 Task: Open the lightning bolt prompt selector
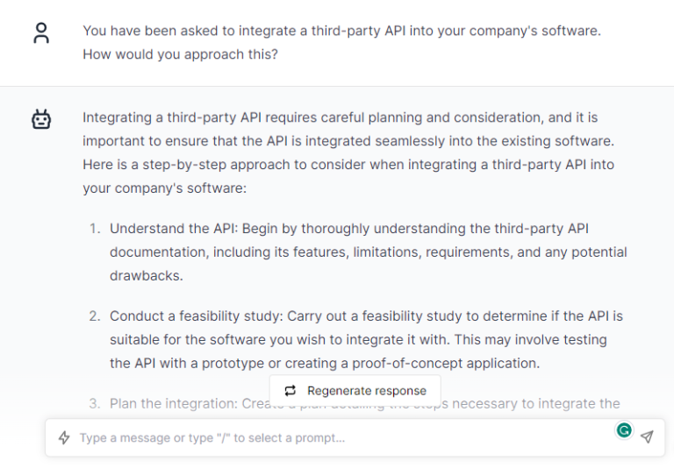pos(64,437)
